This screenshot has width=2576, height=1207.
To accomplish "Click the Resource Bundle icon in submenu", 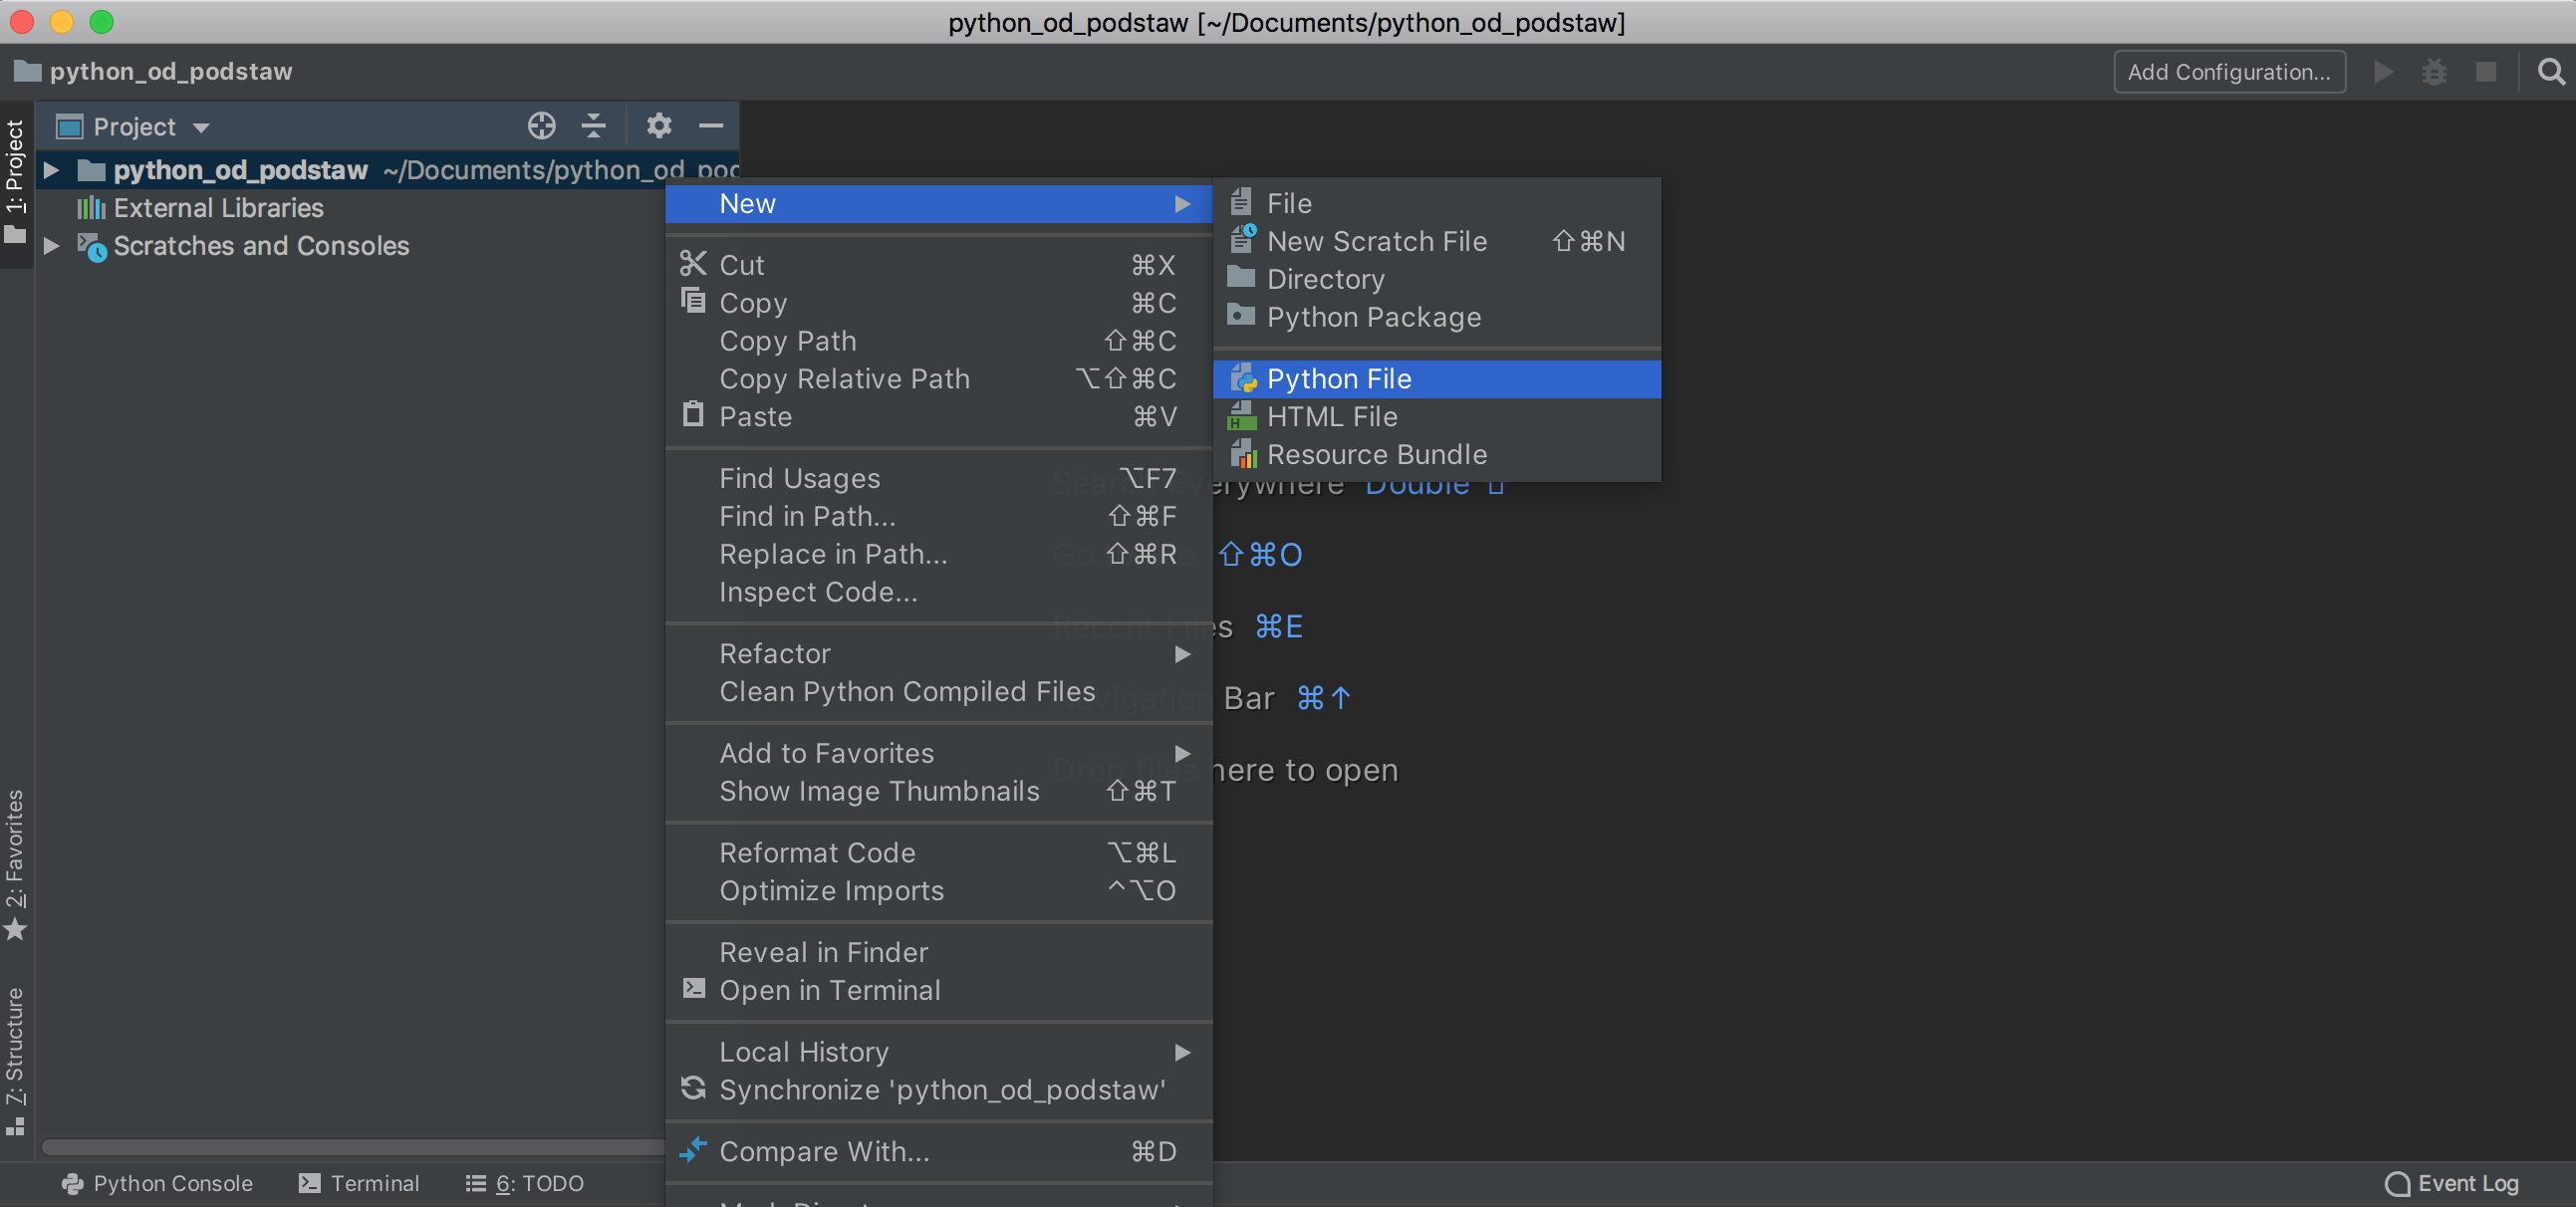I will [x=1242, y=454].
